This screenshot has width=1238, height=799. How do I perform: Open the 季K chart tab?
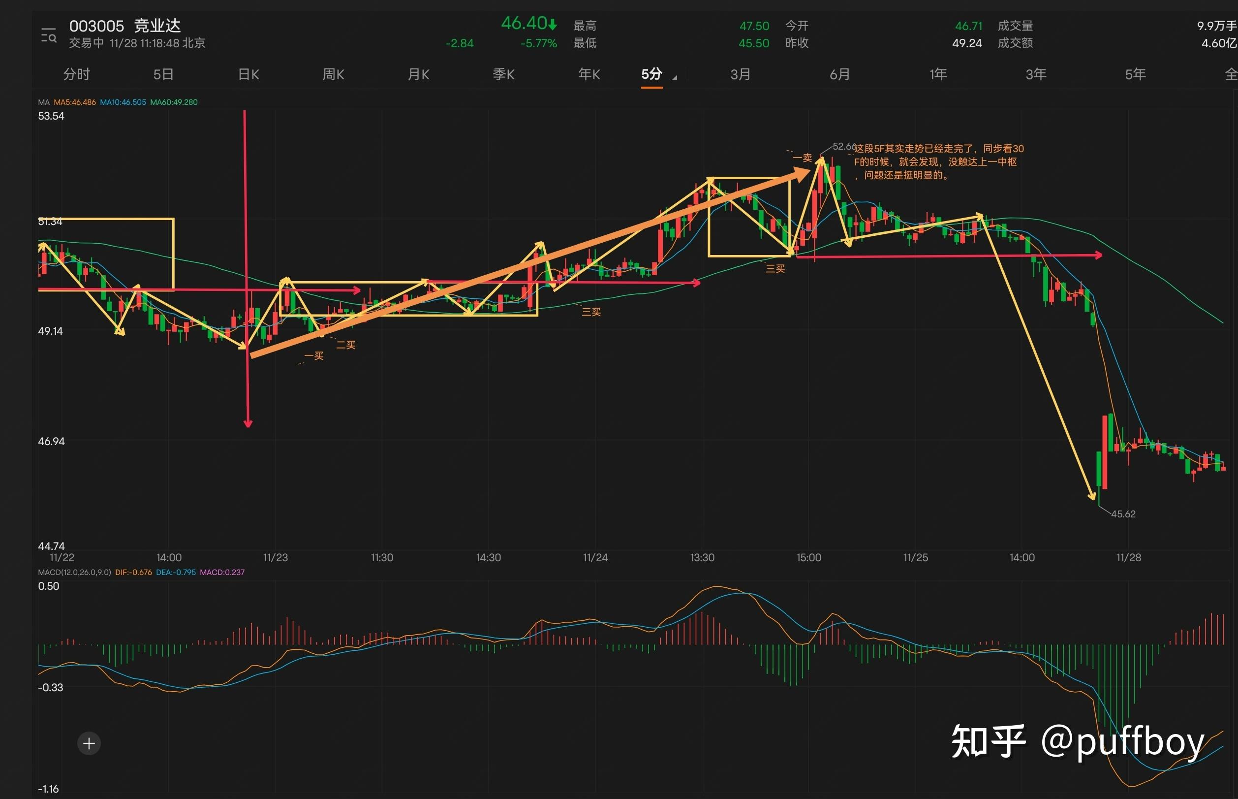click(503, 74)
